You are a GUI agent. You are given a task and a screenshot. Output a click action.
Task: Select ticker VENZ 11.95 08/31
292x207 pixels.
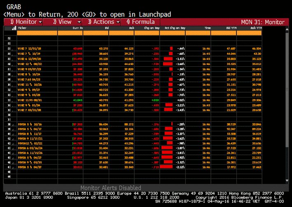[30, 100]
